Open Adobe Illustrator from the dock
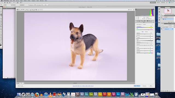This screenshot has width=175, height=98. (x=109, y=94)
